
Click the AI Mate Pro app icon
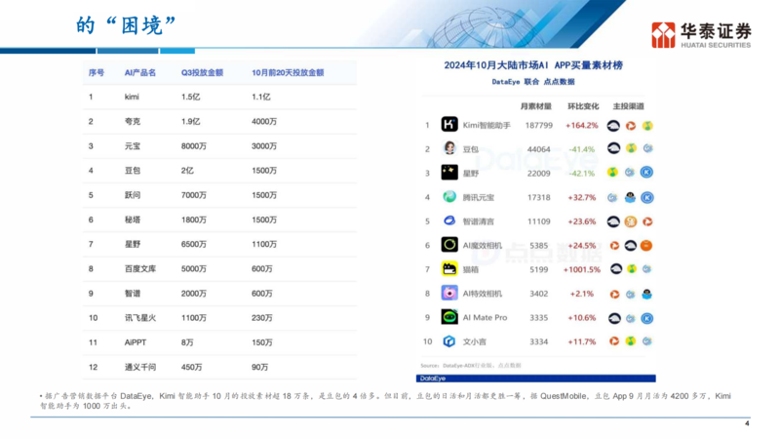coord(449,317)
